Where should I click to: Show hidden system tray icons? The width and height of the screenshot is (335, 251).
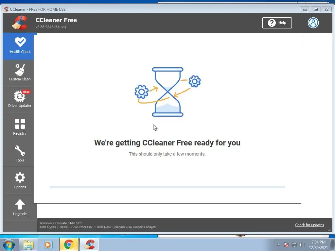point(278,245)
